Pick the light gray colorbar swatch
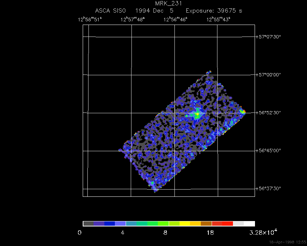The width and height of the screenshot is (307, 246). coord(238,224)
